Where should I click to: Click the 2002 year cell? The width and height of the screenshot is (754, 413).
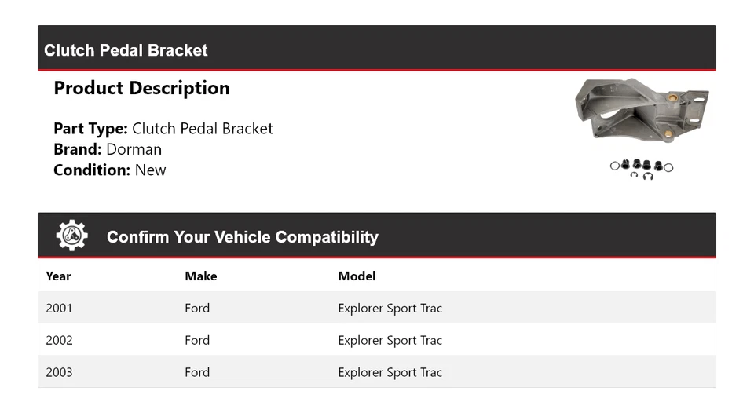point(59,340)
